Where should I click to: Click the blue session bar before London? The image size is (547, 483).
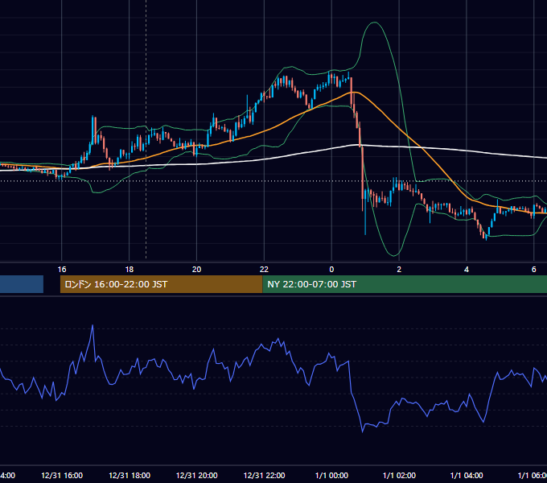(x=22, y=284)
